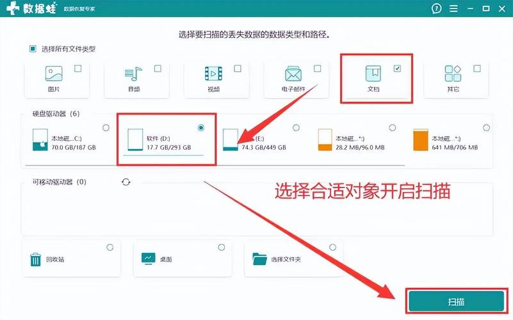The image size is (513, 320).
Task: Click the 17.7 GB/293 GB size text
Action: 169,147
